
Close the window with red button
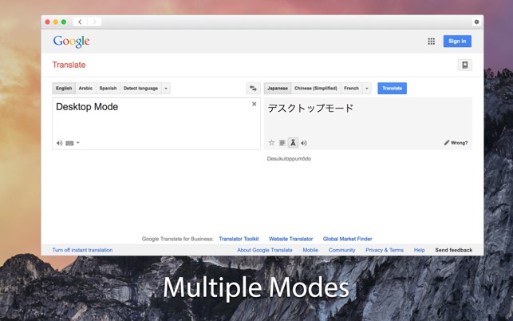pos(47,22)
